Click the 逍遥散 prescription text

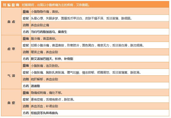click(35, 86)
